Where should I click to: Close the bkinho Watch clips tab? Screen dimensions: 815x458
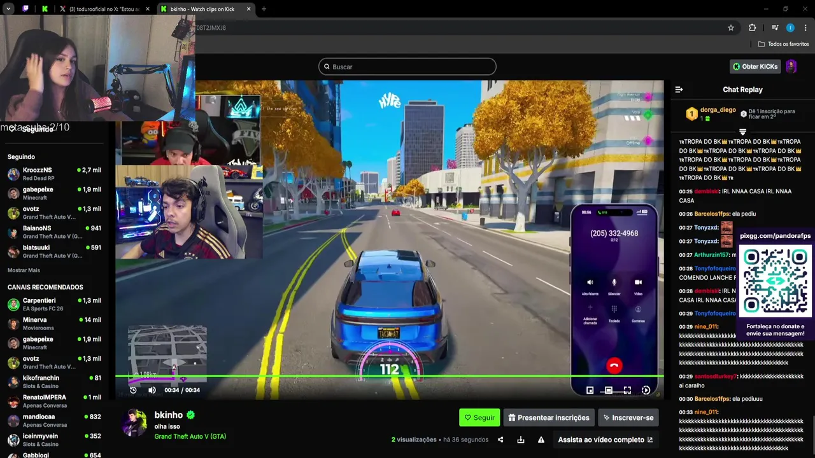[x=248, y=9]
